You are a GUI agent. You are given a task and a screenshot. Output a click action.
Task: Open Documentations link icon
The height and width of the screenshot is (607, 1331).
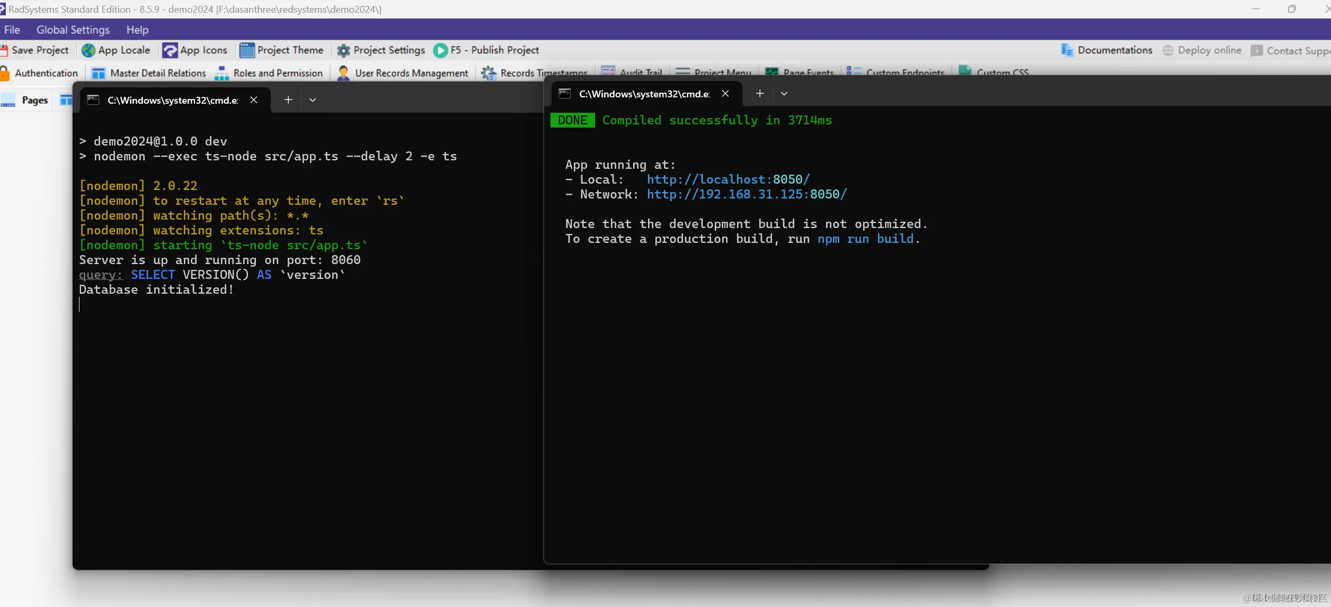pyautogui.click(x=1067, y=50)
